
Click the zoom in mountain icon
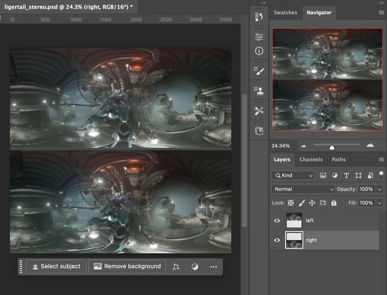point(370,145)
